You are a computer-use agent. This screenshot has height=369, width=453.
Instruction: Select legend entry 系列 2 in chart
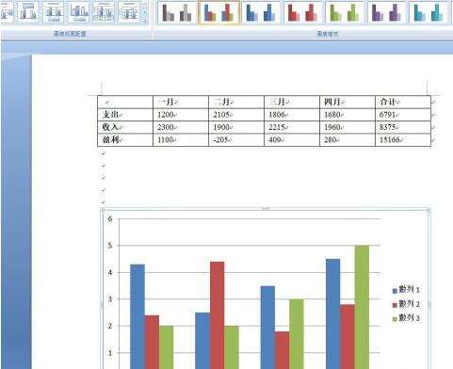point(406,304)
